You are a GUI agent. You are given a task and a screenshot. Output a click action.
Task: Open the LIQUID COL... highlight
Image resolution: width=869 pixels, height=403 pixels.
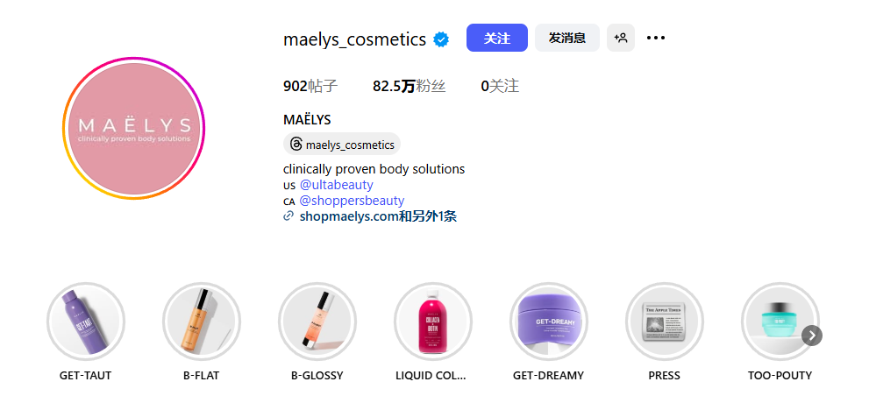[433, 321]
